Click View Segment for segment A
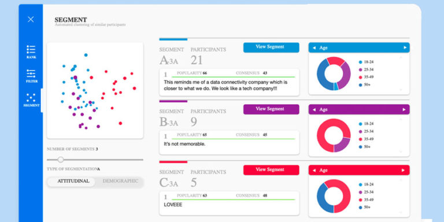Screen dimensions: 444x222 tap(271, 47)
